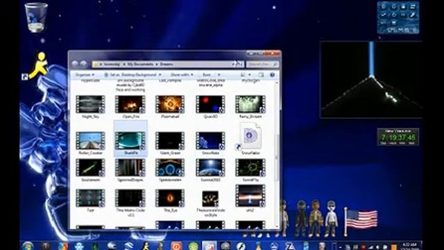This screenshot has height=250, width=444.
Task: Select the small golden swirls thumbnail
Action: pos(210,199)
